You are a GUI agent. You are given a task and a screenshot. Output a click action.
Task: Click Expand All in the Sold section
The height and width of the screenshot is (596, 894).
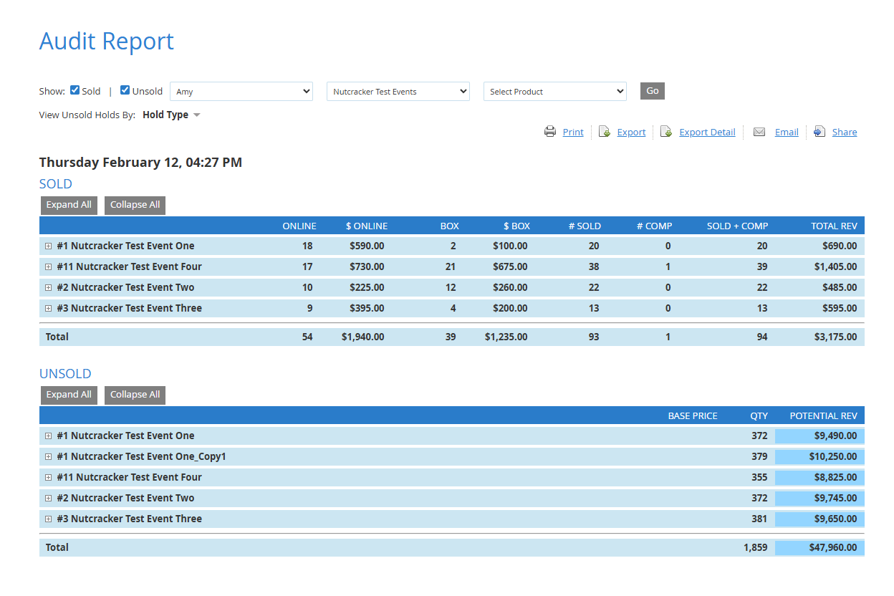click(x=69, y=205)
